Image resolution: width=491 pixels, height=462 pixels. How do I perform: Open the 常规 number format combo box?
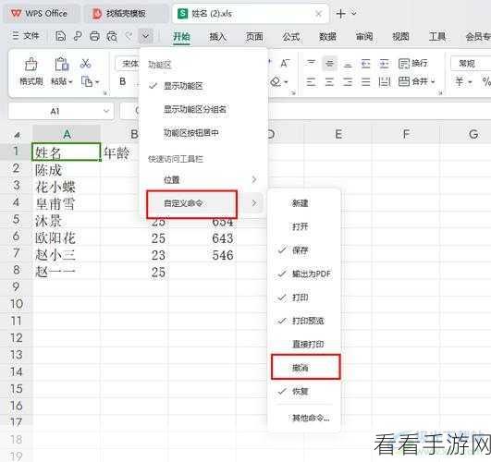471,64
